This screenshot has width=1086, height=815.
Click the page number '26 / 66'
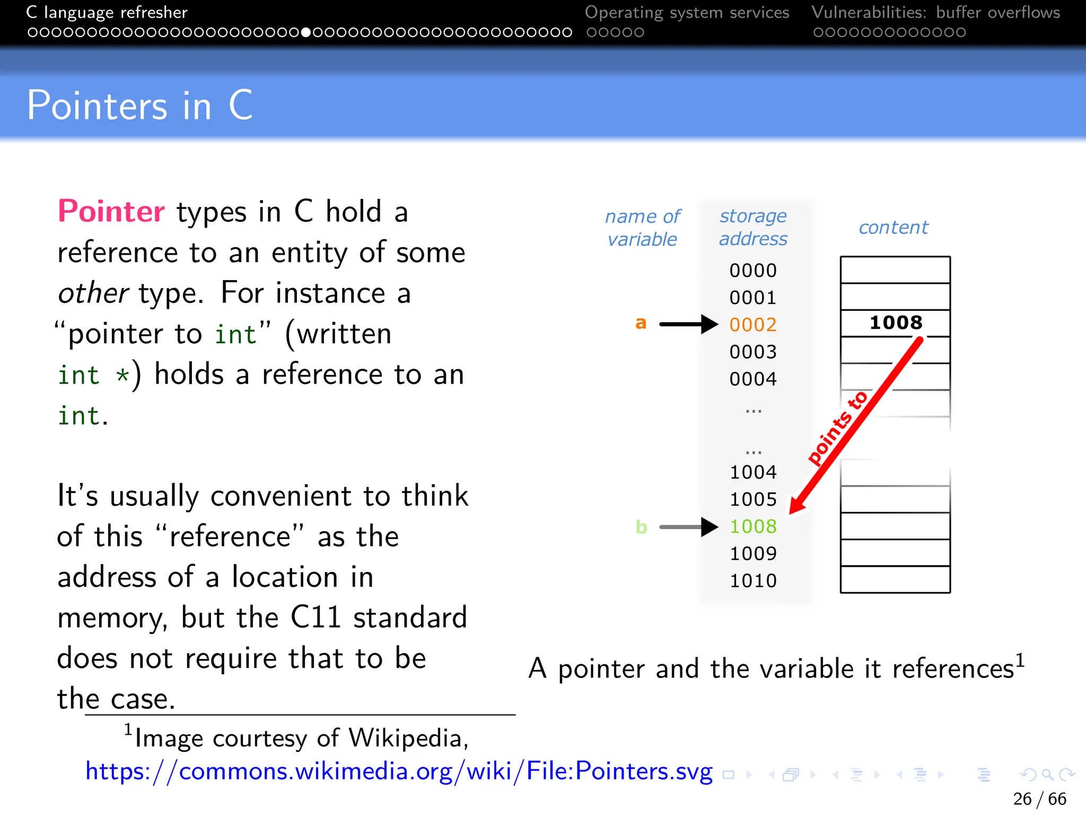click(1039, 799)
